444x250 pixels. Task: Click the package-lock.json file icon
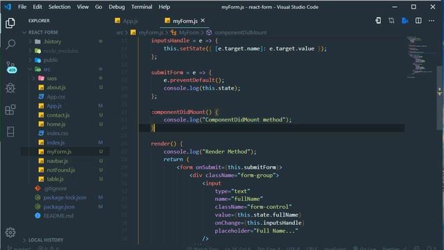pos(37,197)
